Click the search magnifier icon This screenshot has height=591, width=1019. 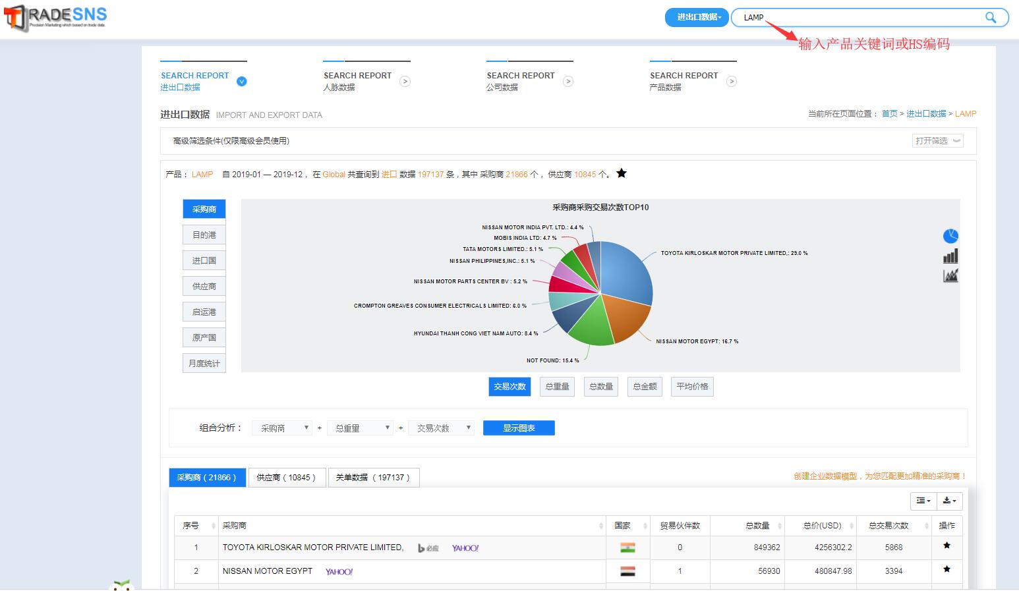click(991, 18)
